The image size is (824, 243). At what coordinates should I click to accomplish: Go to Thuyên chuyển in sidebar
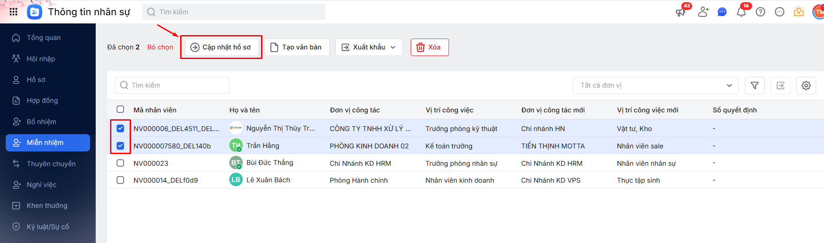pyautogui.click(x=51, y=164)
